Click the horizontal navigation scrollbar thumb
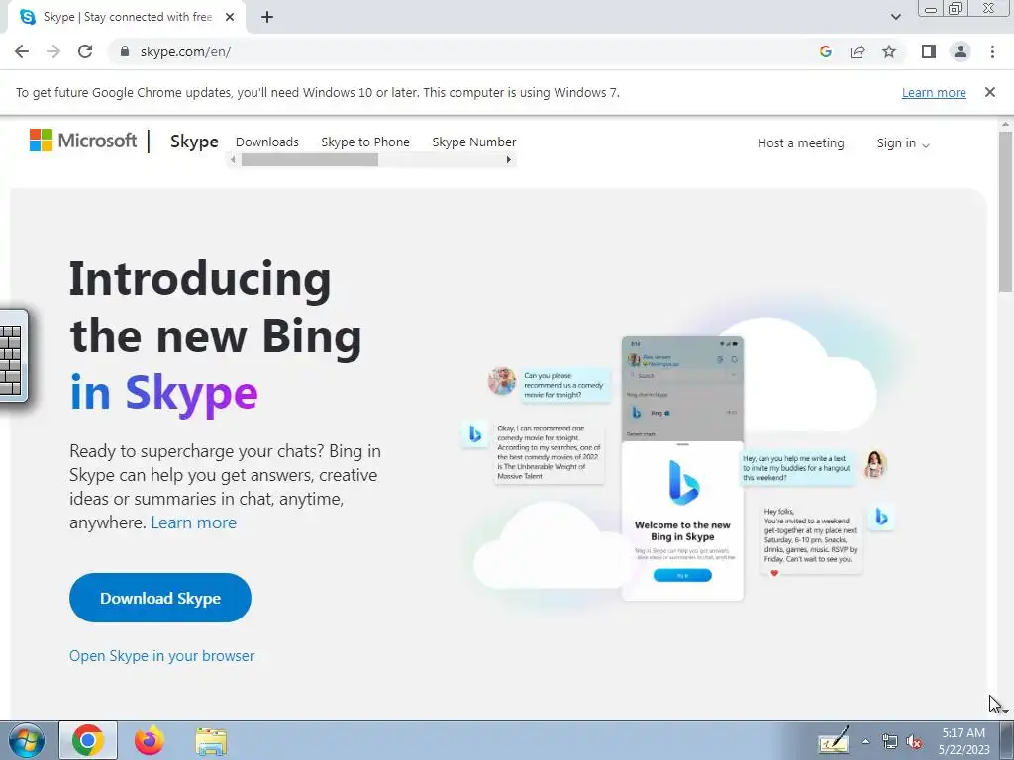The height and width of the screenshot is (760, 1014). (310, 159)
